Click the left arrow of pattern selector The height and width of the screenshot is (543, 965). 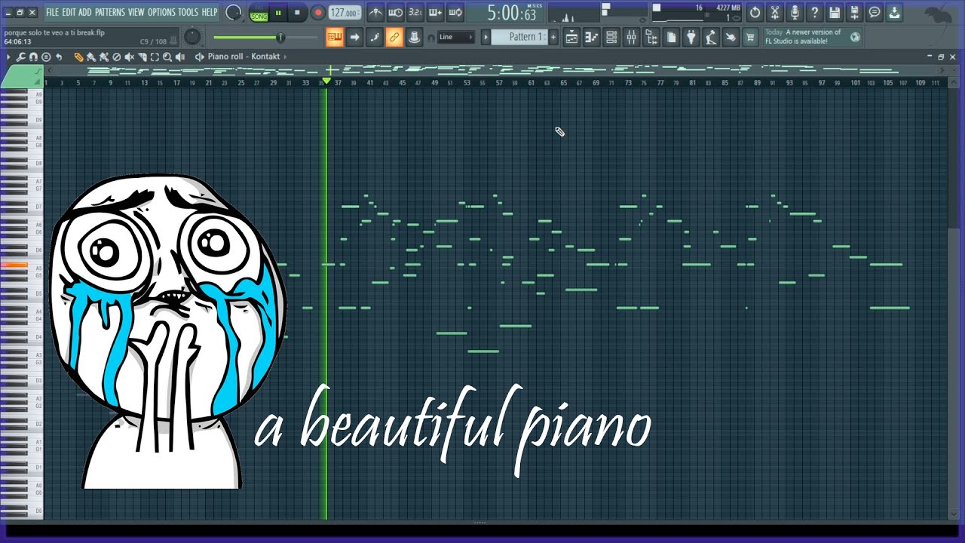pos(486,37)
